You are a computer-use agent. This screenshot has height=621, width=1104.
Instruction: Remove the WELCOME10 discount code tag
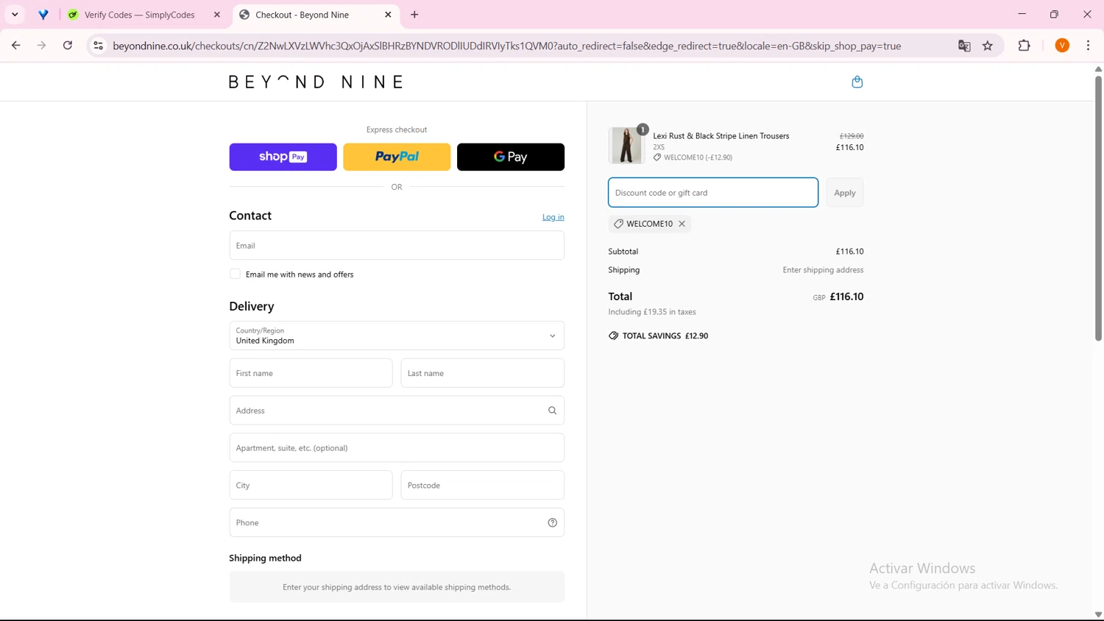[682, 224]
